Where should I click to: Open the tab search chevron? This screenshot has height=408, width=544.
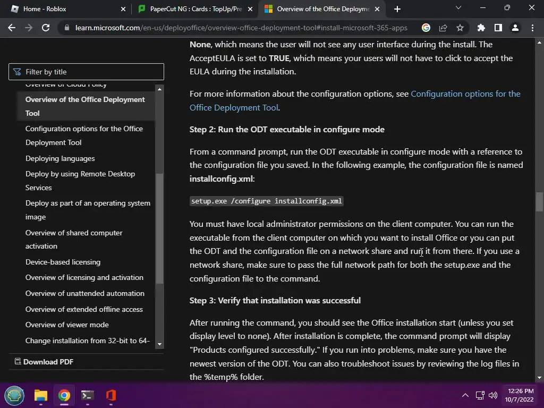pos(458,7)
